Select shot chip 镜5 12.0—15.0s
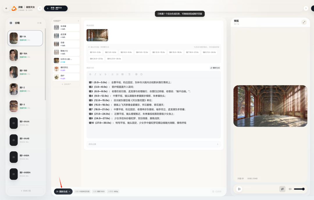The image size is (314, 200). pos(158,52)
